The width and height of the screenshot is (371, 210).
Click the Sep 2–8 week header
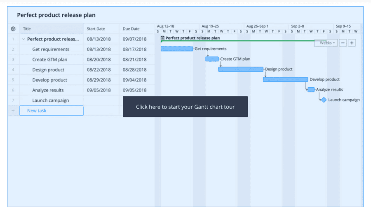(297, 26)
